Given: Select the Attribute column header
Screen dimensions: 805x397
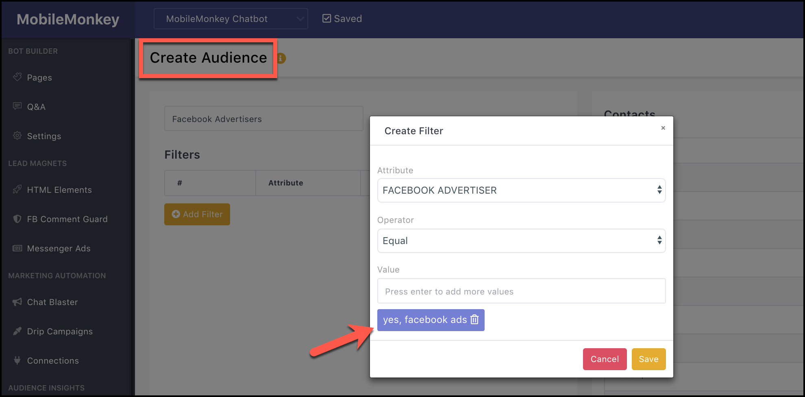Looking at the screenshot, I should (285, 183).
